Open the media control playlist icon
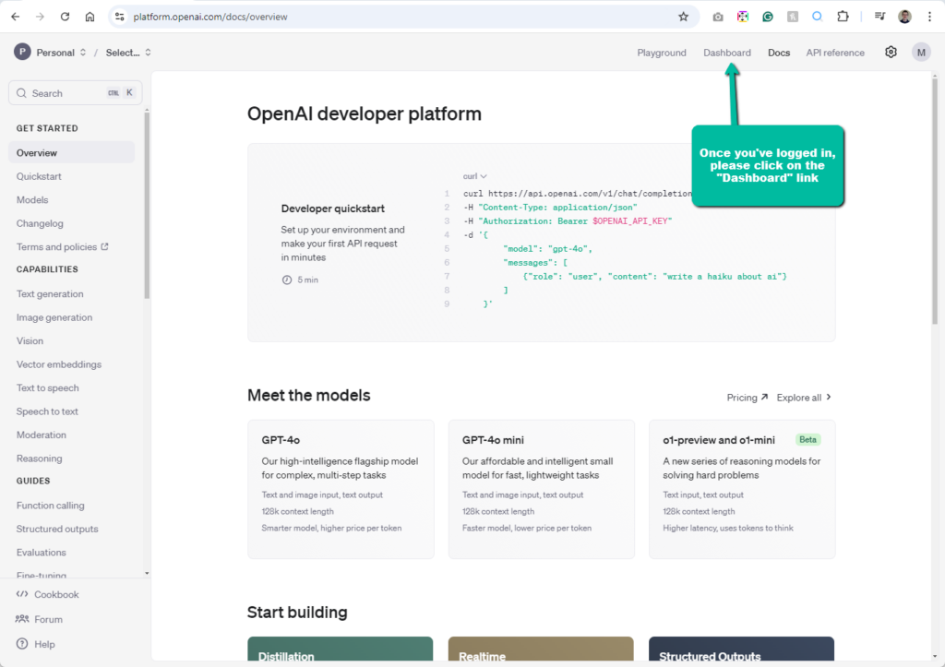The image size is (945, 667). click(879, 17)
